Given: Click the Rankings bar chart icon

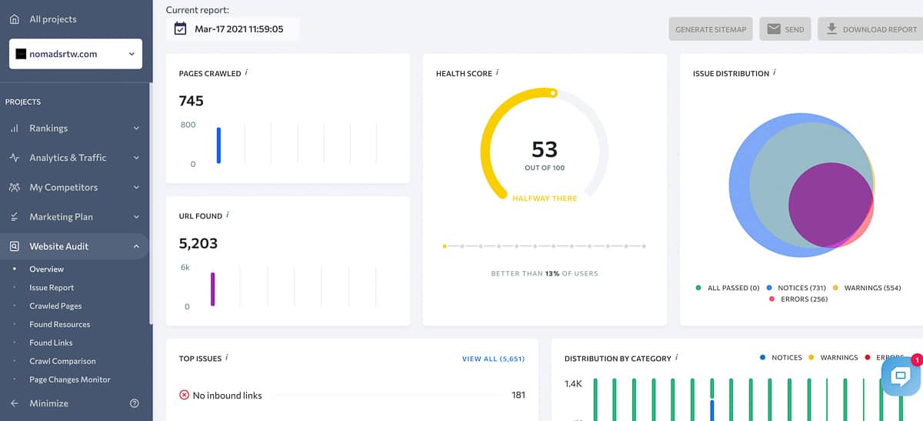Looking at the screenshot, I should 14,129.
